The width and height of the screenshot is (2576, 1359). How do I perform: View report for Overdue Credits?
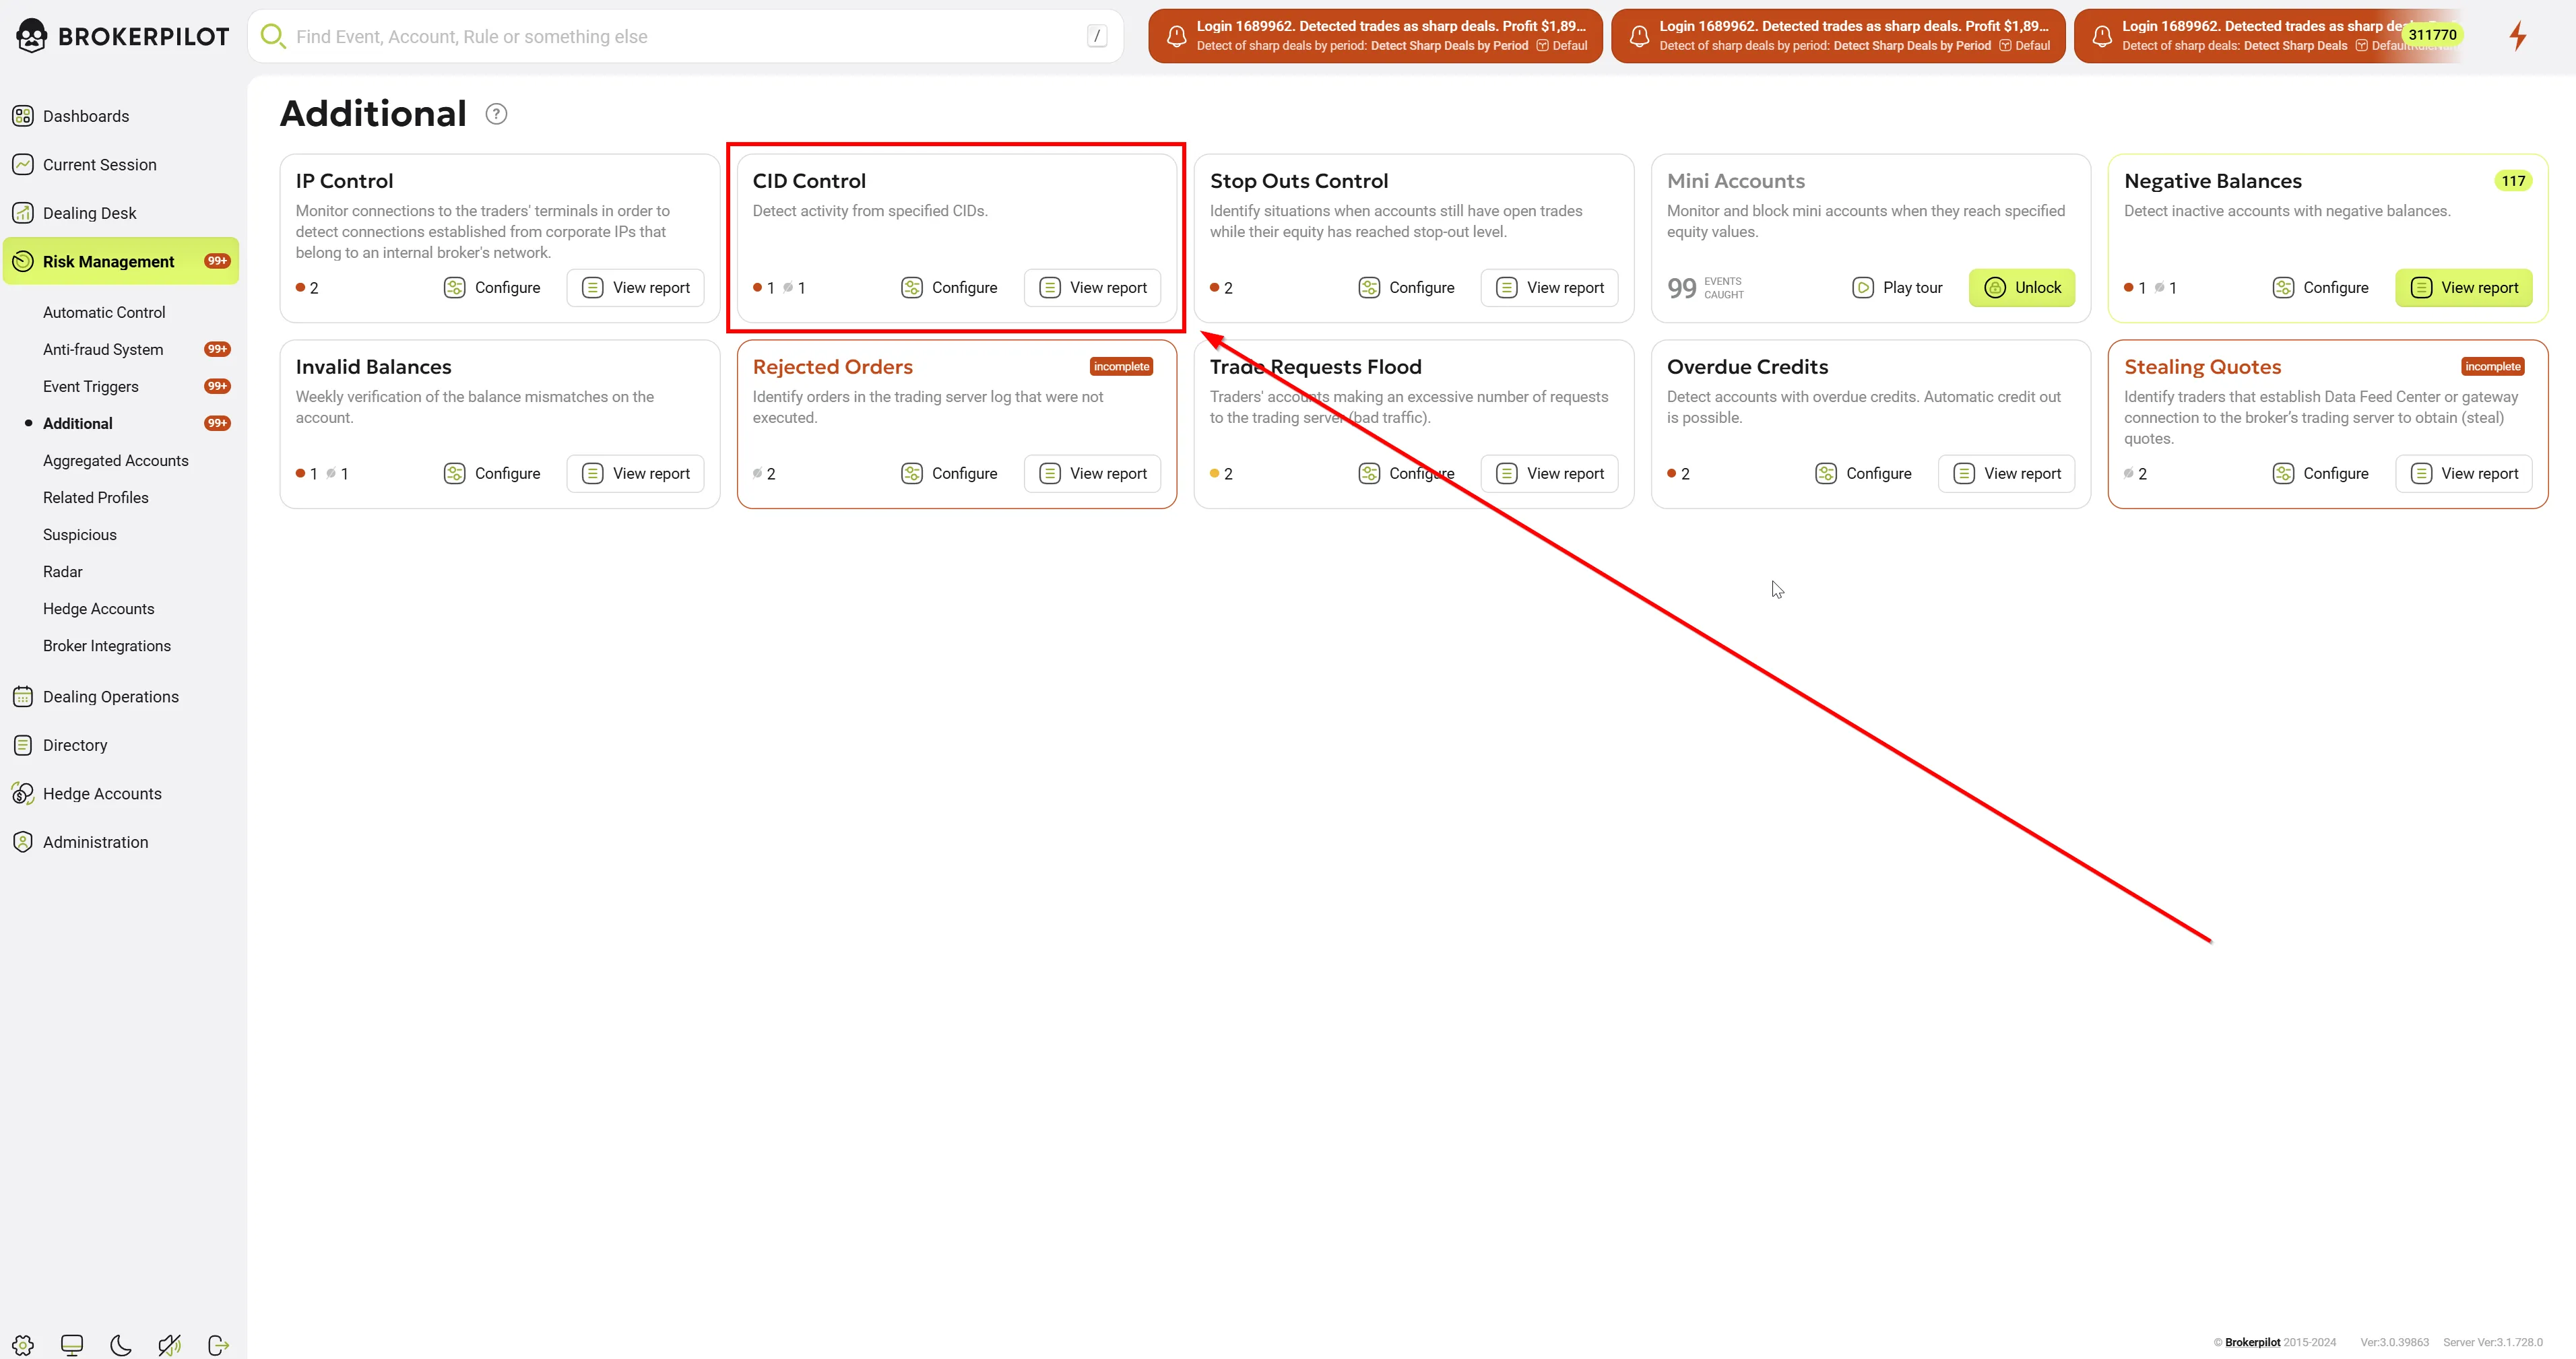click(2007, 474)
